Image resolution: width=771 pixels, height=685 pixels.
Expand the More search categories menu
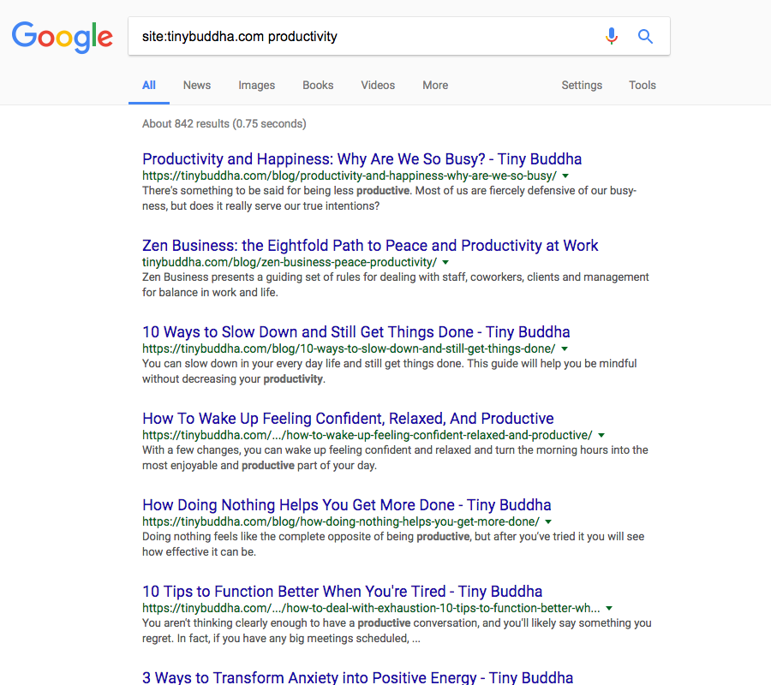pos(435,85)
